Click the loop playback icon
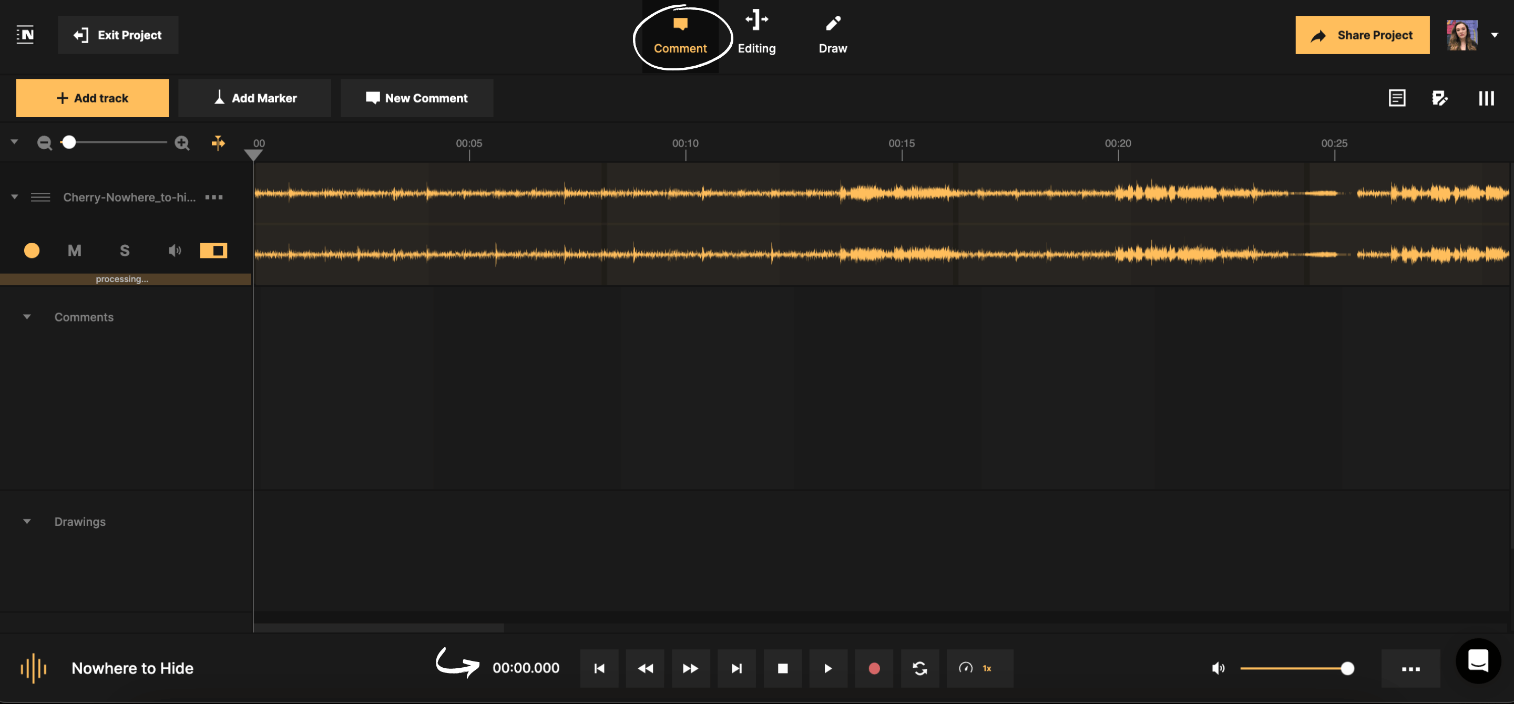This screenshot has height=704, width=1514. 920,668
